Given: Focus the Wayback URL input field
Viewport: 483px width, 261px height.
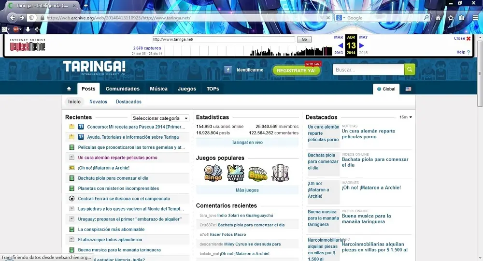Looking at the screenshot, I should 224,40.
